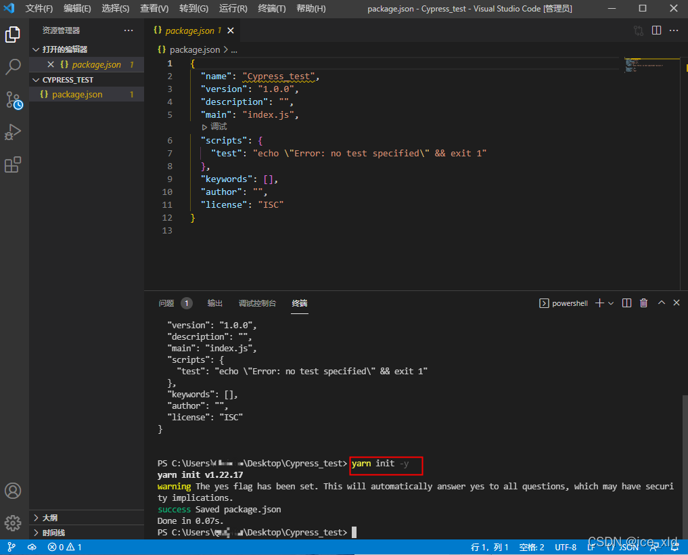The width and height of the screenshot is (688, 555).
Task: Open the Explorer view in activity bar
Action: pyautogui.click(x=13, y=35)
